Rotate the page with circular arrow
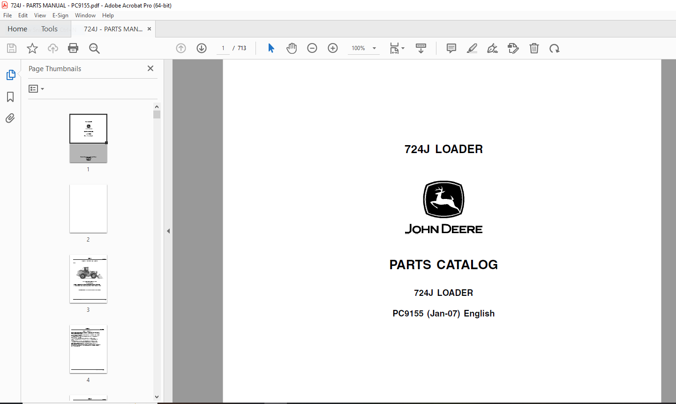676x404 pixels. (x=555, y=48)
